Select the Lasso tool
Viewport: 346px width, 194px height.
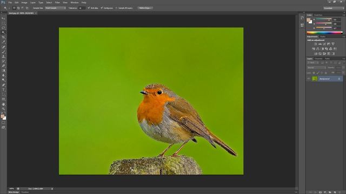click(3, 28)
